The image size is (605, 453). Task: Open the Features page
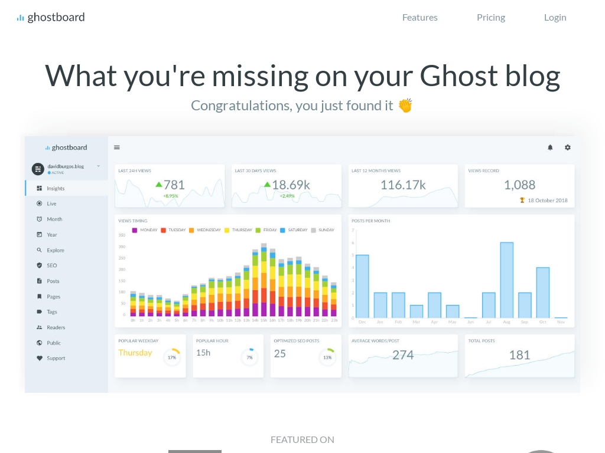click(420, 17)
